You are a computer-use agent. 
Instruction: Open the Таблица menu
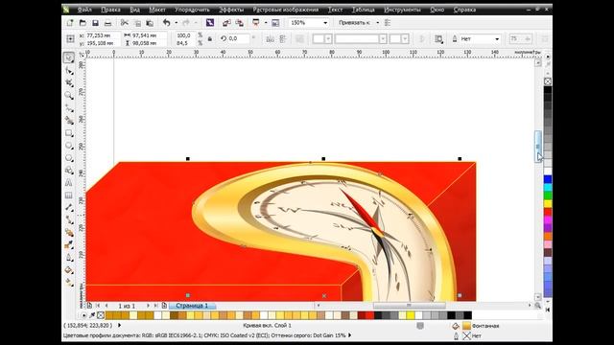(x=363, y=10)
